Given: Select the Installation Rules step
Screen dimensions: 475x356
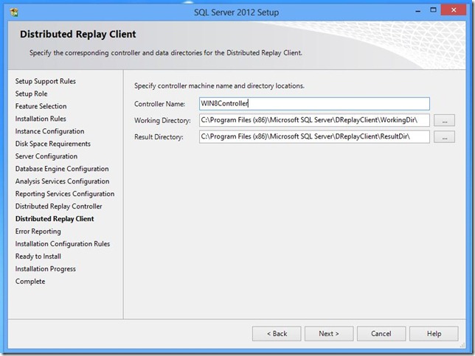Looking at the screenshot, I should (x=41, y=119).
